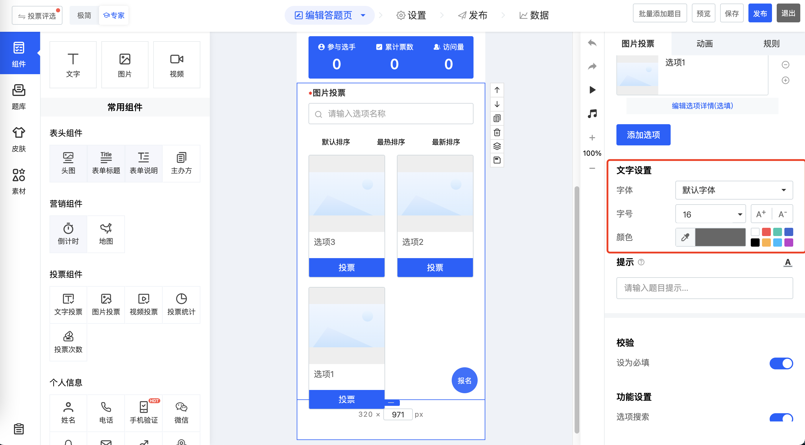Click the 投票 button under 选项3
Screen dimensions: 805x445
coord(347,268)
